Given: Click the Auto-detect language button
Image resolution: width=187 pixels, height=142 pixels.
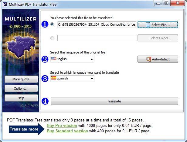Looking at the screenshot, I should (x=158, y=59).
